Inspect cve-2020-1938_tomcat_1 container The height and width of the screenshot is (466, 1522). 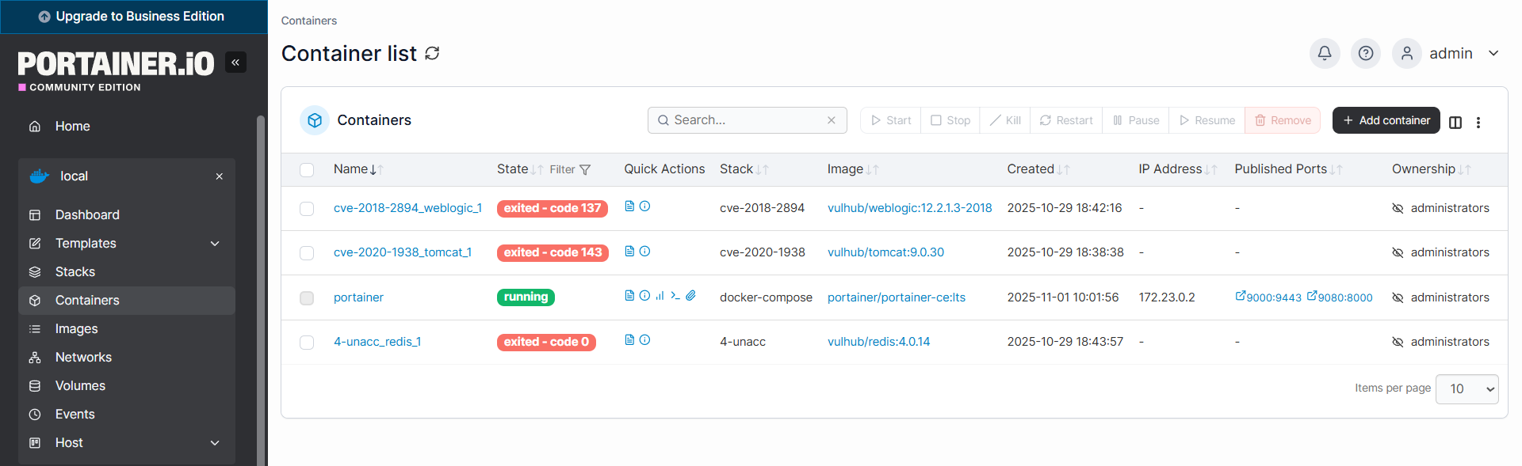pyautogui.click(x=644, y=251)
